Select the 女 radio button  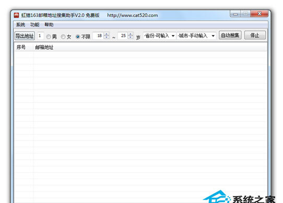point(63,37)
